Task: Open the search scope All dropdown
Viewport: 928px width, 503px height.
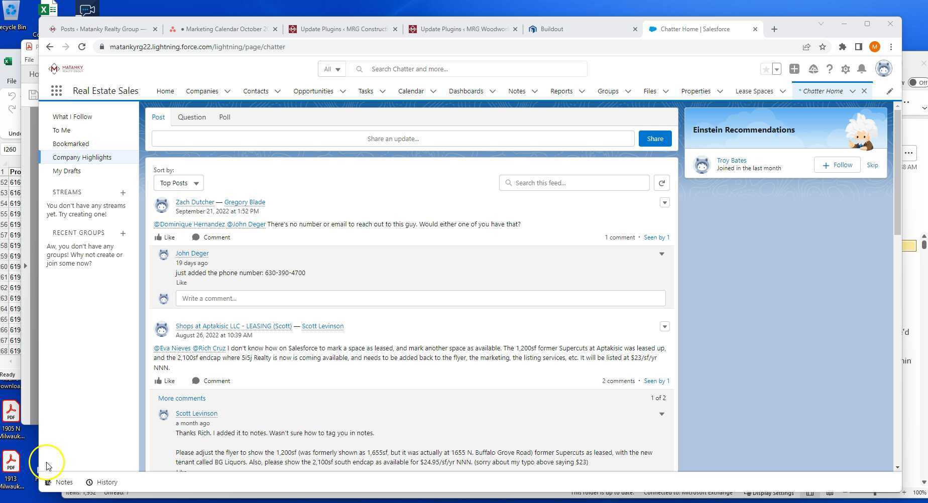Action: (331, 69)
